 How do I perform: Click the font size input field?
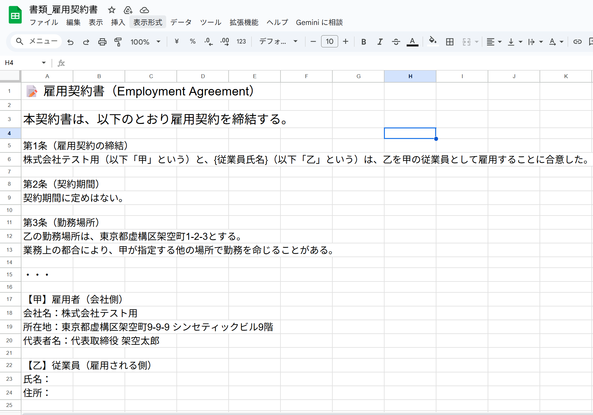coord(329,42)
